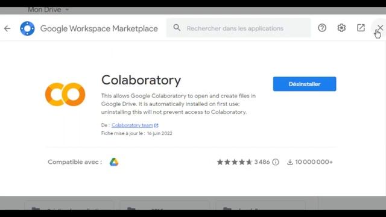
Task: Click the rating info icon beside 3 486
Action: click(276, 162)
